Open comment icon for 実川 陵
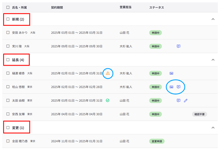Viewport: 220px width, 150px height. click(x=179, y=46)
